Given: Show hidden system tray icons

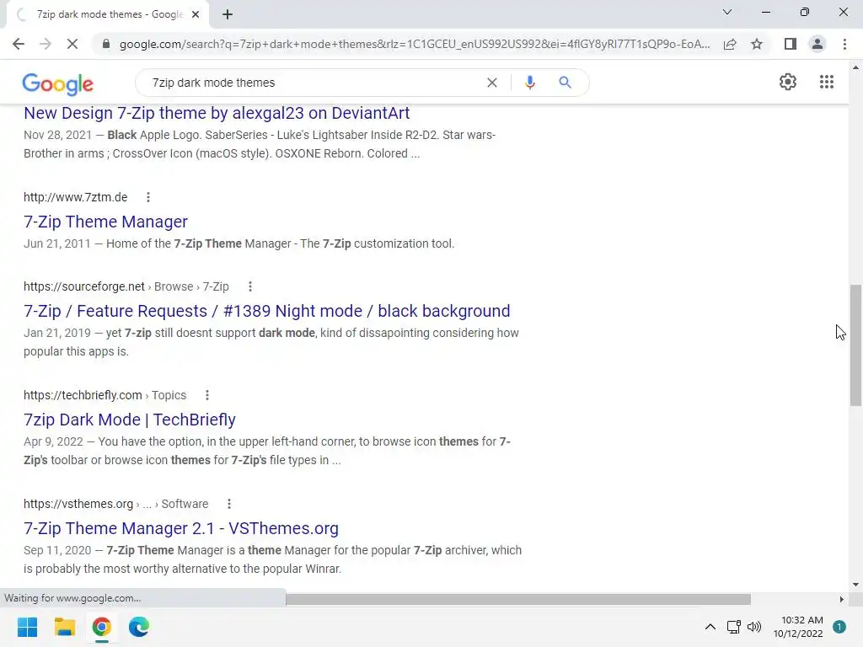Looking at the screenshot, I should (710, 627).
